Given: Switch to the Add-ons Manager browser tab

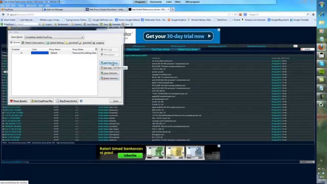Looking at the screenshot, I should tap(63, 9).
